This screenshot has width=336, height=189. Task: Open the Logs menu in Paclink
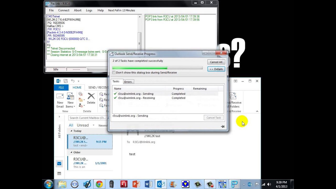pyautogui.click(x=89, y=10)
